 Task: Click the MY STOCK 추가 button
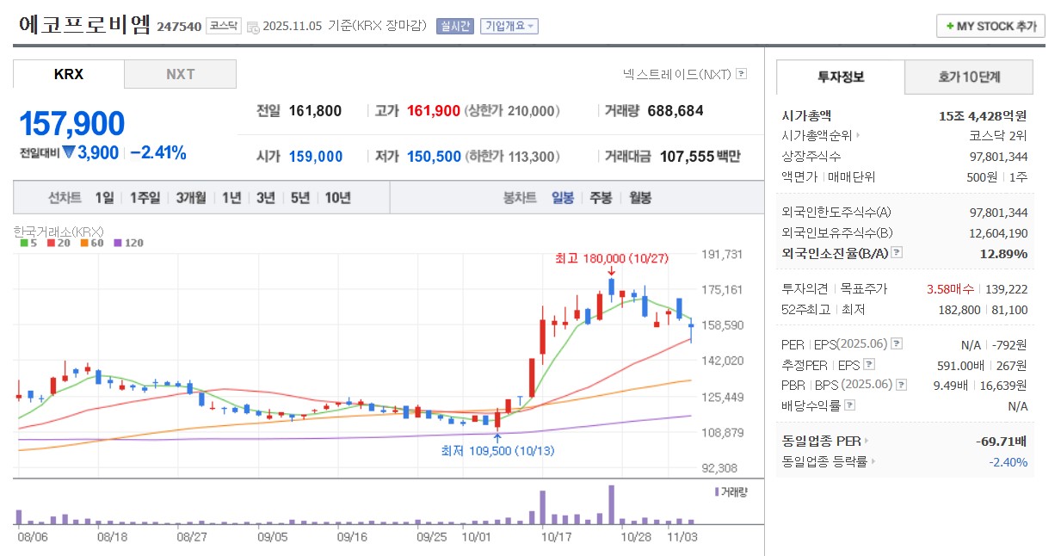pos(990,26)
